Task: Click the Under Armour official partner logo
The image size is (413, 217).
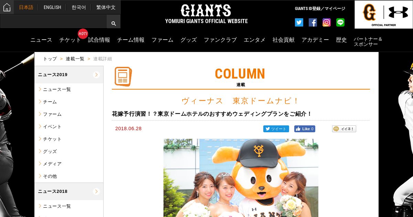Action: 384,14
